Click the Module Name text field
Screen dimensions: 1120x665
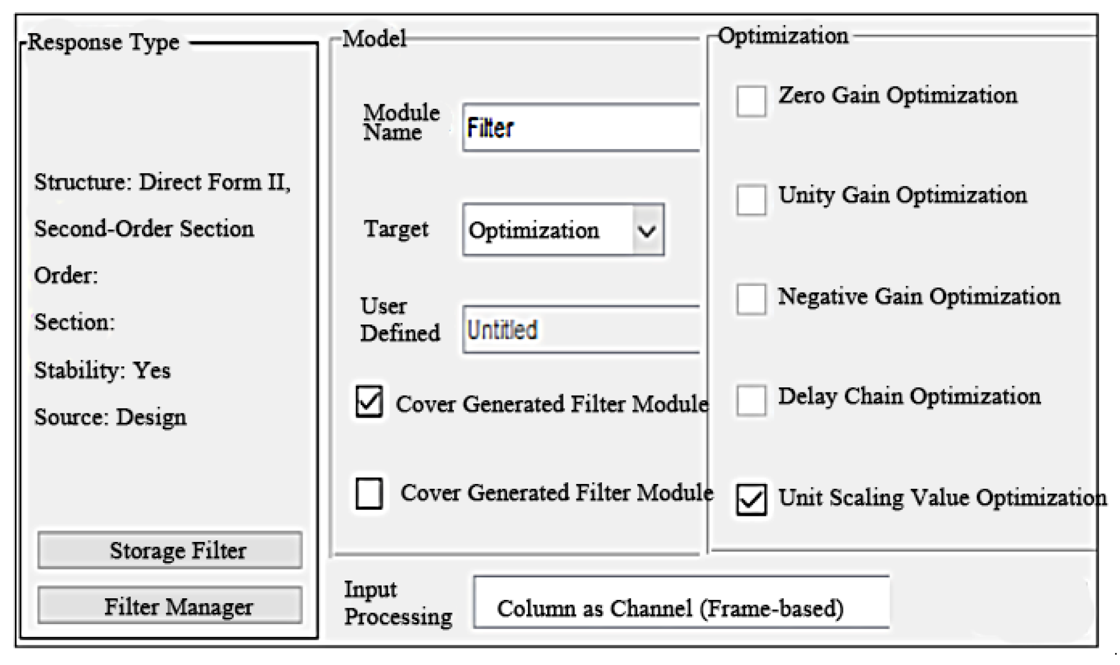pyautogui.click(x=581, y=128)
